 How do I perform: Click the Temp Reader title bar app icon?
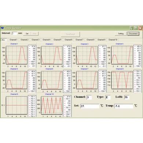tap(2, 28)
